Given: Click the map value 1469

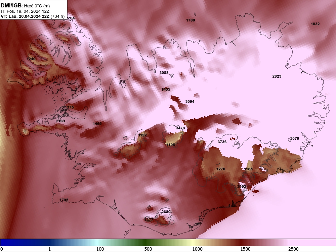Looking at the screenshot, I should click(97, 124).
